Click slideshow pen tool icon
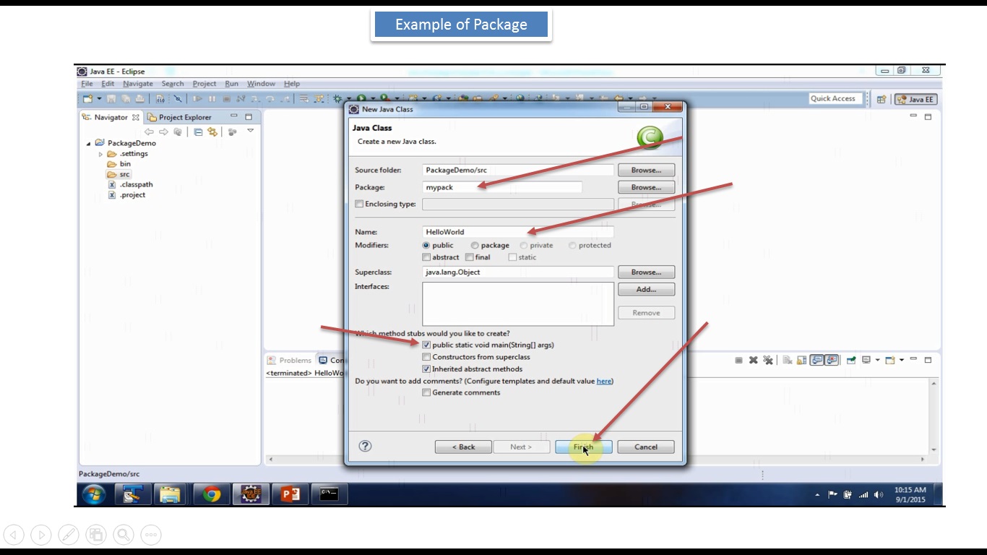Screen dimensions: 987x555 click(x=69, y=535)
